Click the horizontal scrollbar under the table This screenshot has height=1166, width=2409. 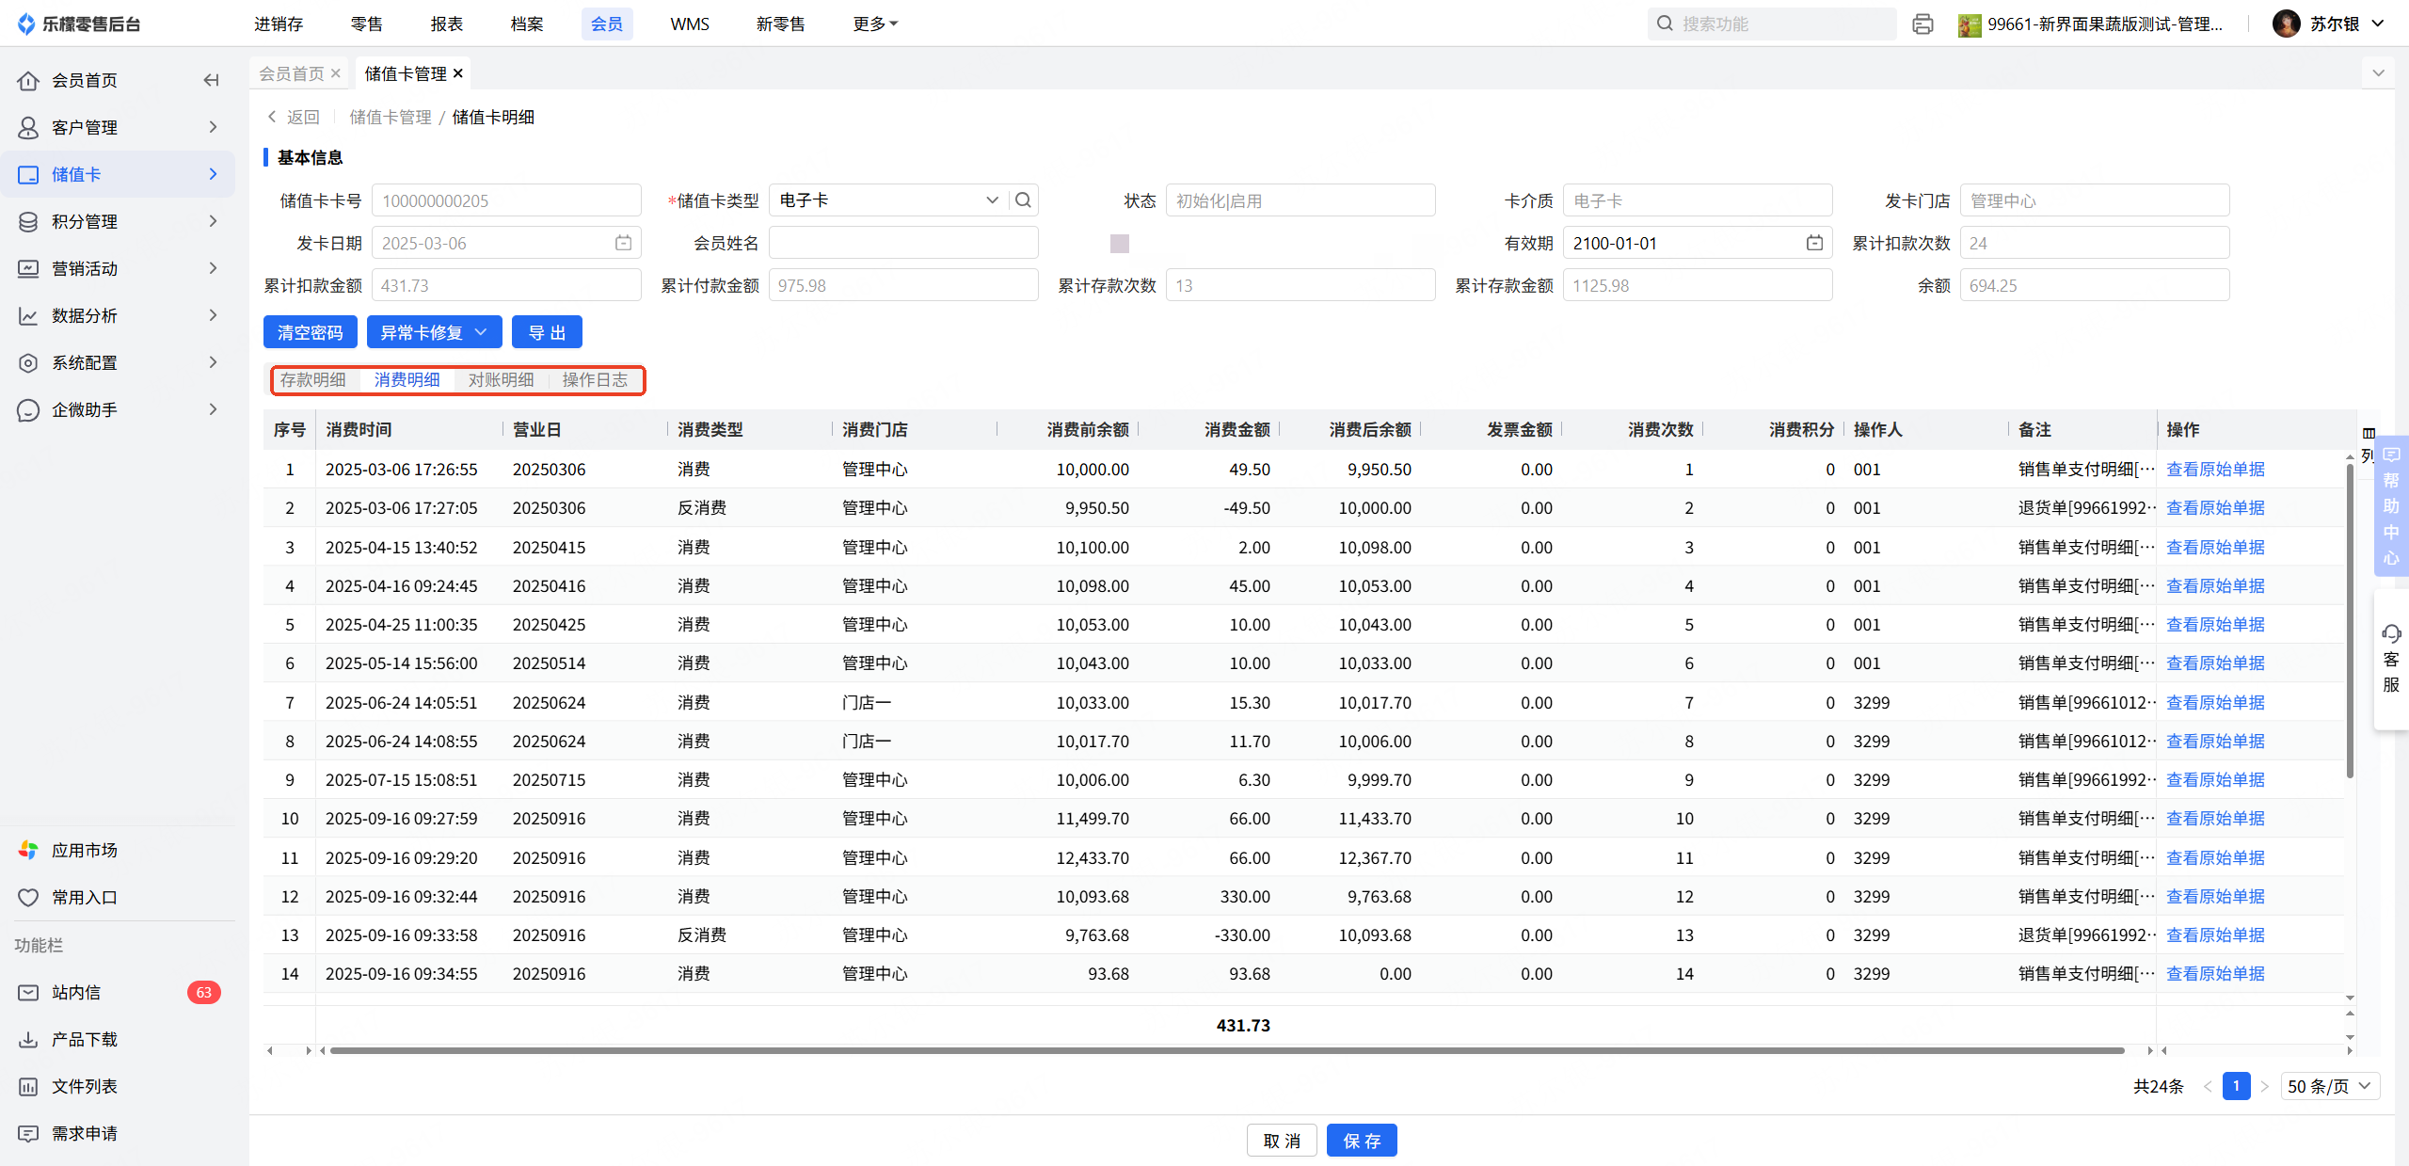point(1223,1050)
